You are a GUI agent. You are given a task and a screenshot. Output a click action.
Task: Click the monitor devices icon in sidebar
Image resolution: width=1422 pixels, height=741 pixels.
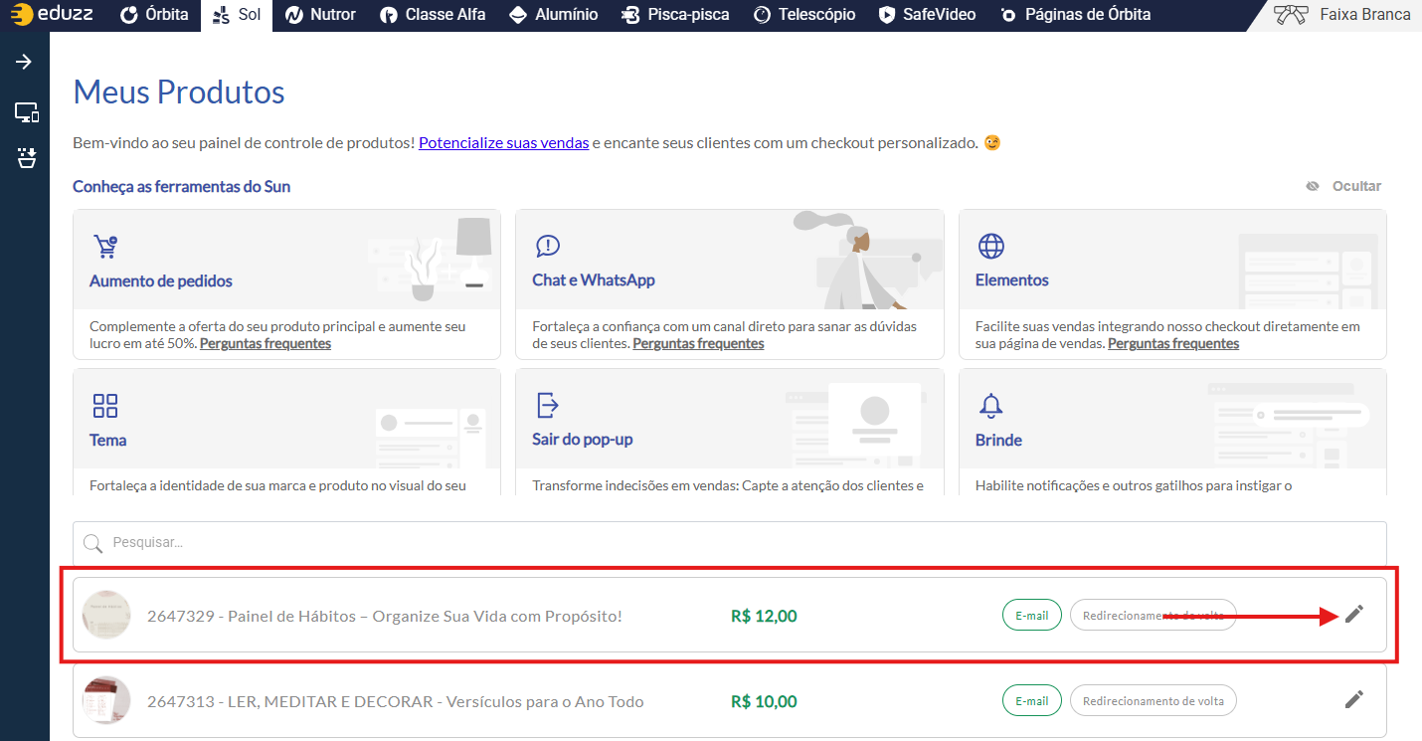coord(26,112)
